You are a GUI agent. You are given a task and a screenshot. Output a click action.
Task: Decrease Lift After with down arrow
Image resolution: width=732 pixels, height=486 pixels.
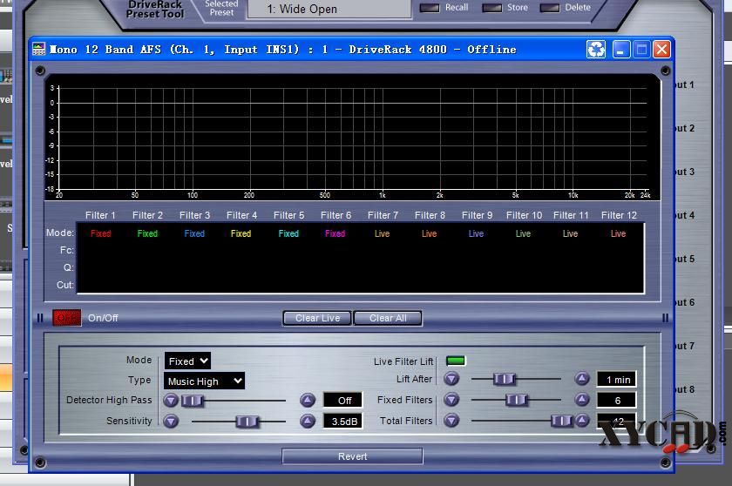click(x=451, y=379)
